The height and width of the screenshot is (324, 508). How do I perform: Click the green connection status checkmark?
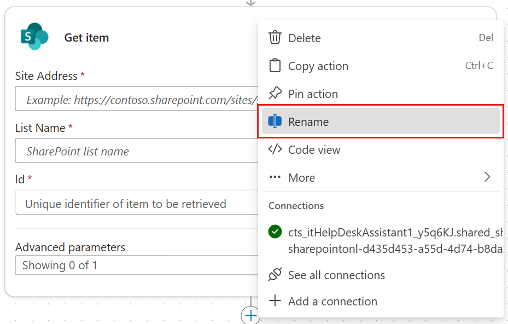coord(275,232)
